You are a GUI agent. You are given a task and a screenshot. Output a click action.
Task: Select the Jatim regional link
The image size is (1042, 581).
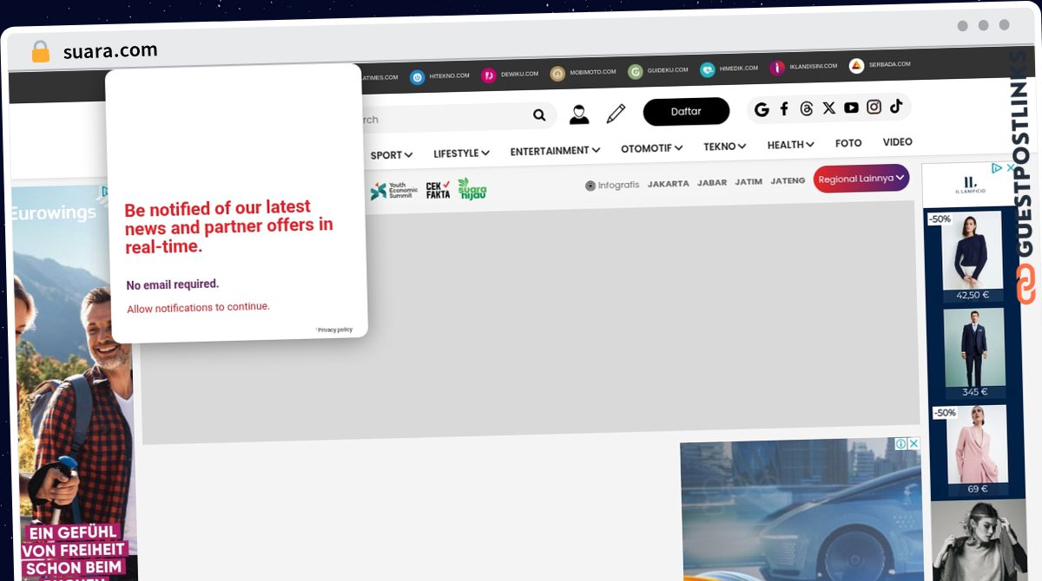[749, 182]
